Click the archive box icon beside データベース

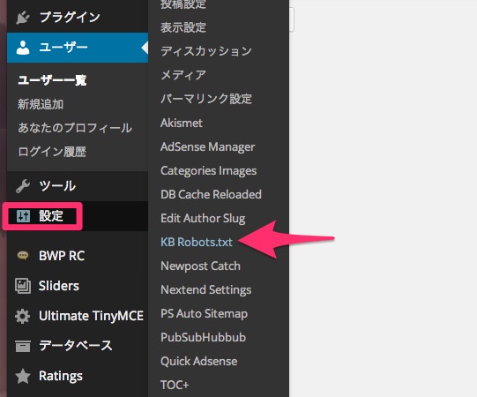(x=23, y=346)
